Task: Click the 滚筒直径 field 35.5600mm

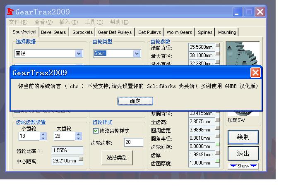Action: tap(202, 47)
